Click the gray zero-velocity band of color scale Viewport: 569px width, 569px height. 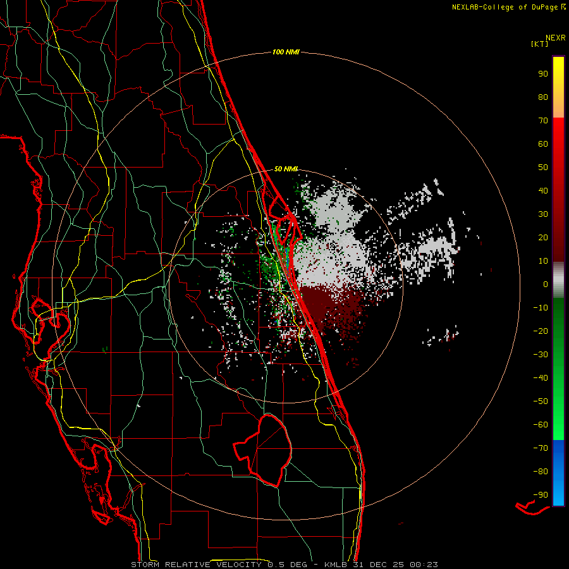[558, 280]
